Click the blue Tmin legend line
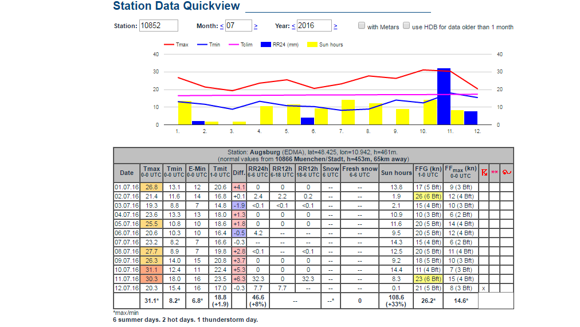The image size is (580, 327). (x=202, y=44)
